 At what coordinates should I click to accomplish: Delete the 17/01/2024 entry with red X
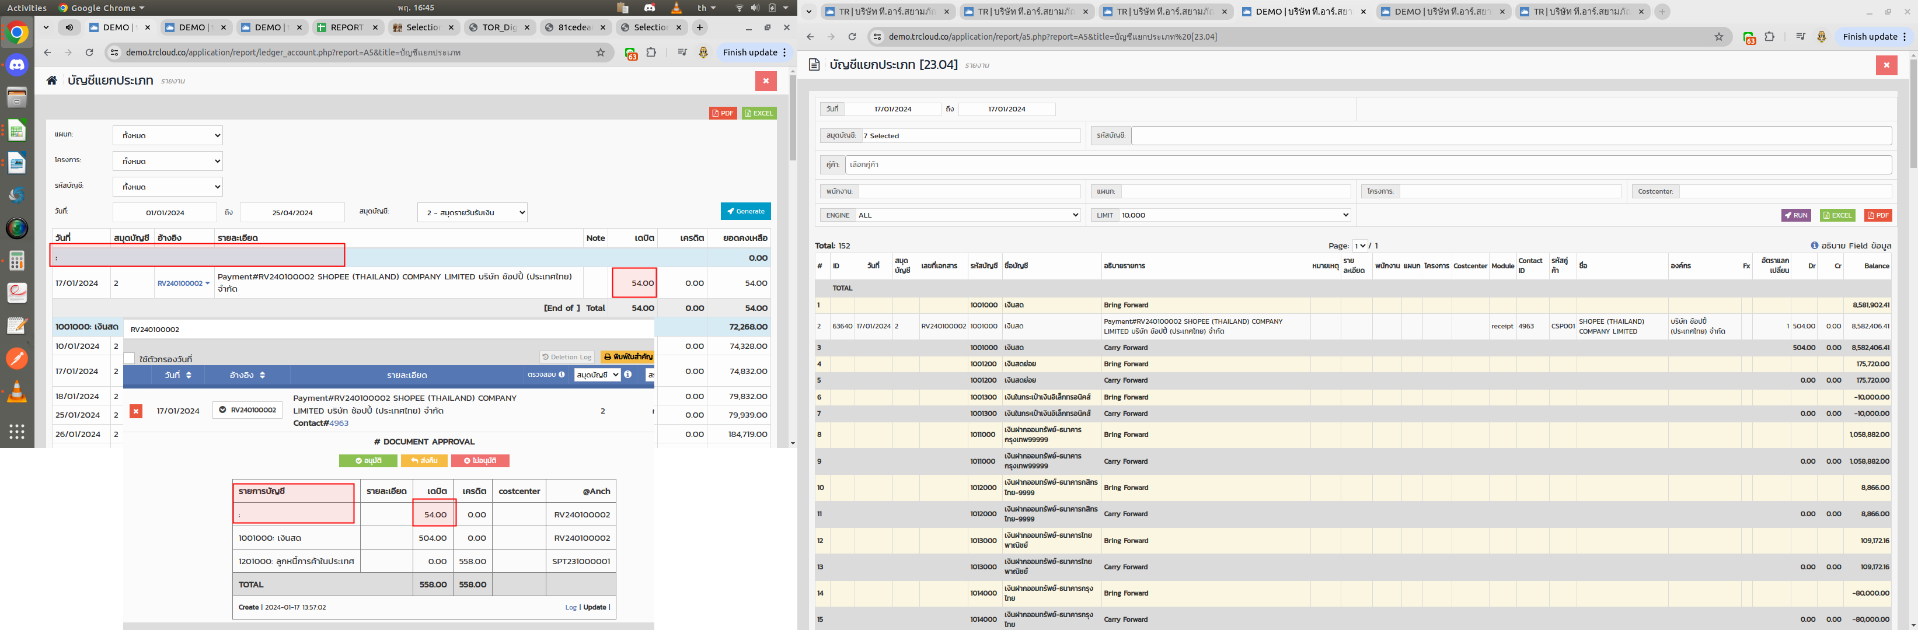pos(135,411)
